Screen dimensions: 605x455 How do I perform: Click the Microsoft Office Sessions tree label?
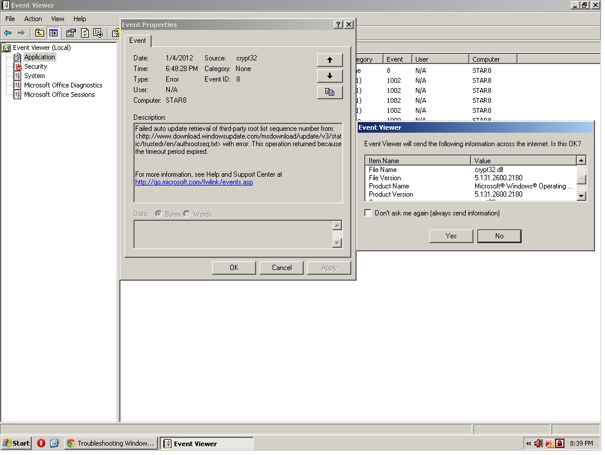click(x=59, y=95)
